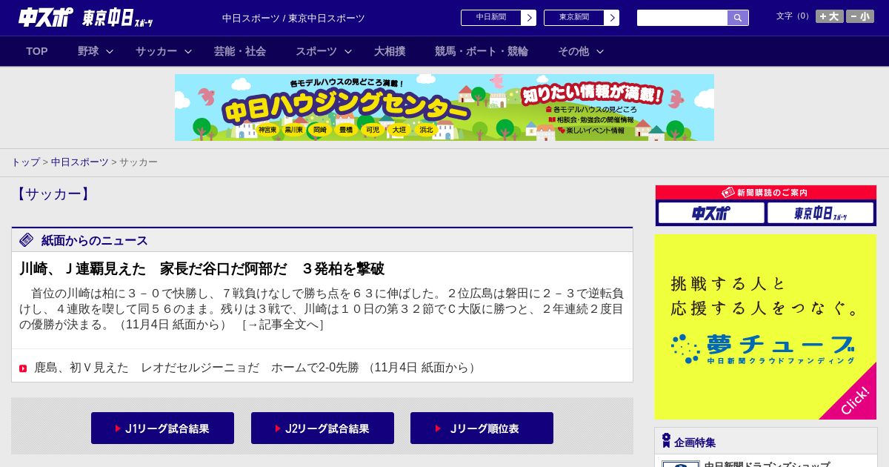Open 鹿島、初Ｖ見えた article link

click(x=255, y=367)
